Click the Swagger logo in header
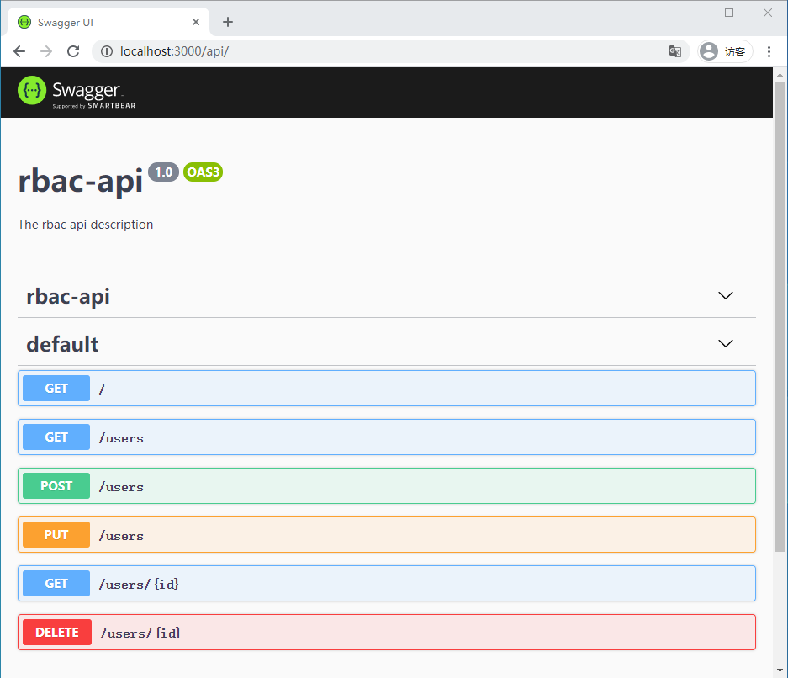 point(77,92)
